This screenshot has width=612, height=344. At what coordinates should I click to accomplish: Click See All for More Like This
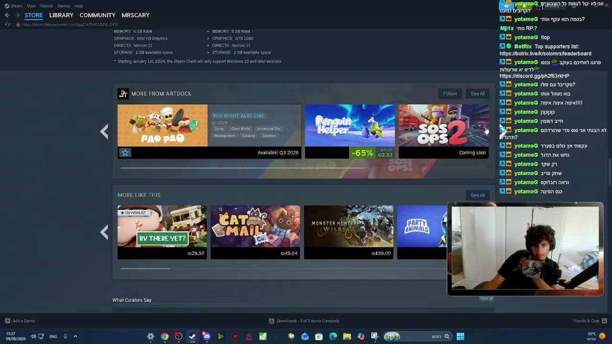[478, 195]
